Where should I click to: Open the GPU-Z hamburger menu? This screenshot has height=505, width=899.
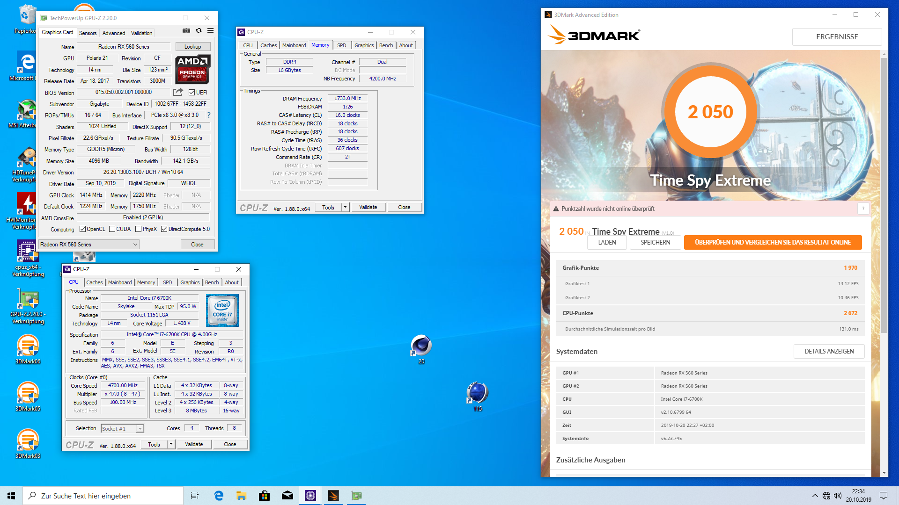point(211,31)
